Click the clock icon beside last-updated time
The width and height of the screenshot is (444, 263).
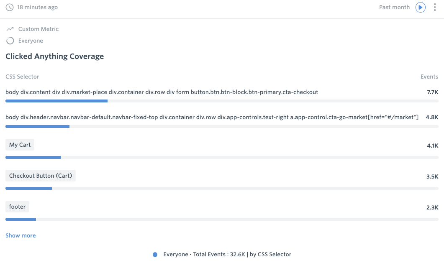pyautogui.click(x=9, y=7)
